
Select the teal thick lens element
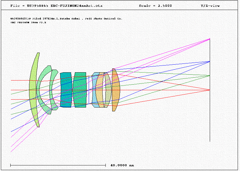pos(66,90)
